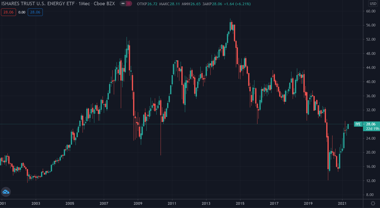Click the 56.00 price axis label
Viewport: 380px width, 208px height.
pyautogui.click(x=371, y=25)
